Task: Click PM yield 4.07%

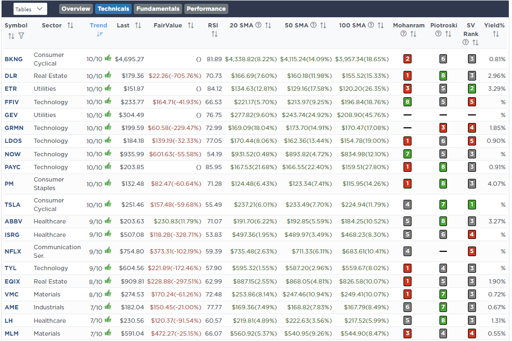Action: click(496, 184)
